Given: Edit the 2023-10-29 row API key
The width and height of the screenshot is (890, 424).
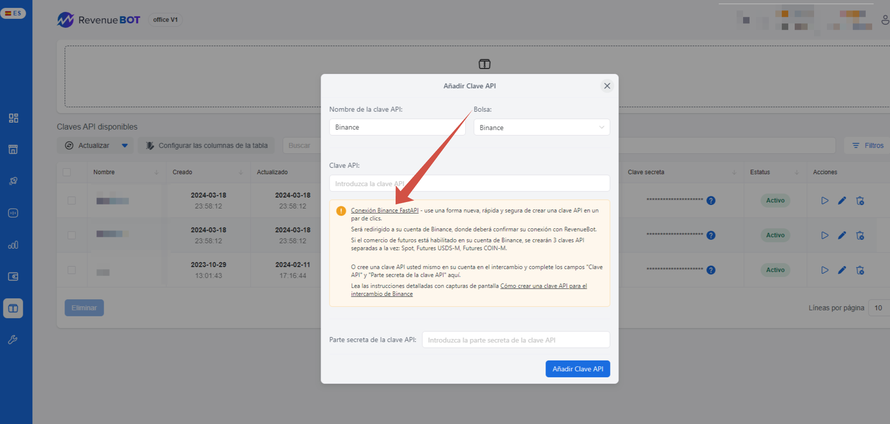Looking at the screenshot, I should (x=842, y=270).
